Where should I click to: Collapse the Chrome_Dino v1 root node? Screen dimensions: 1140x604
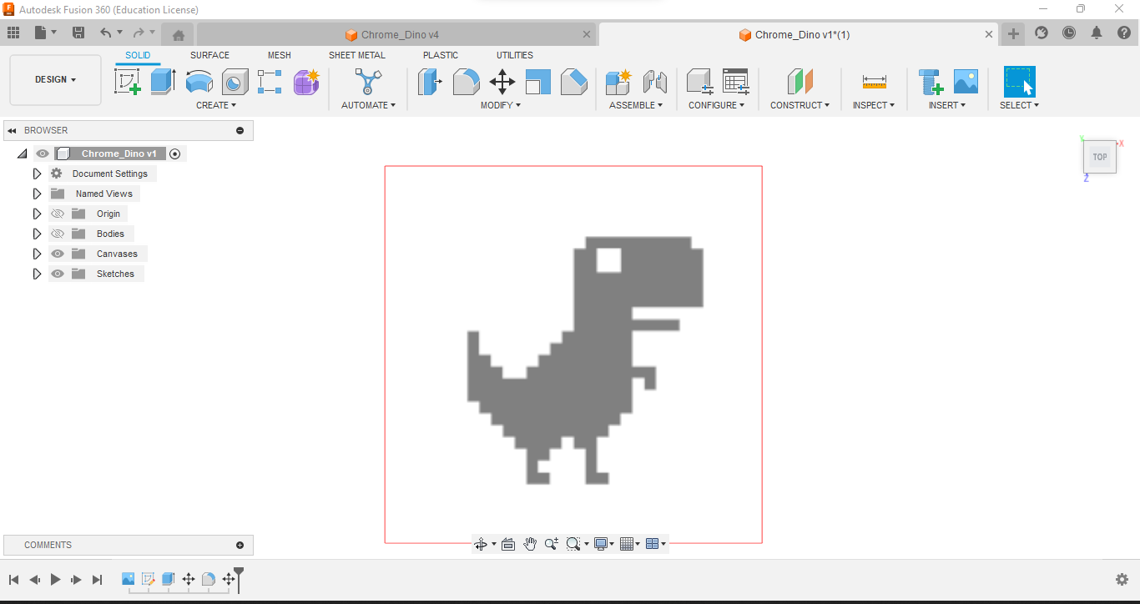(22, 154)
